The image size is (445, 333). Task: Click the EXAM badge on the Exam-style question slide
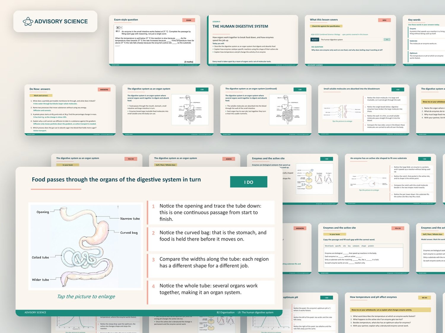click(189, 20)
